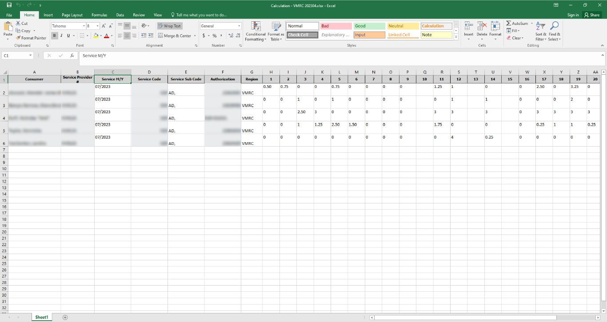This screenshot has width=607, height=322.
Task: Open the Tahoma font name dropdown
Action: coord(83,26)
